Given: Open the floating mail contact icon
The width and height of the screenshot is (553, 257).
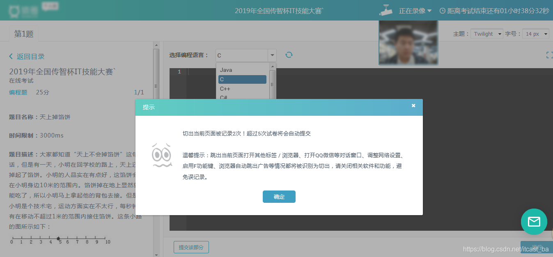Looking at the screenshot, I should click(534, 222).
